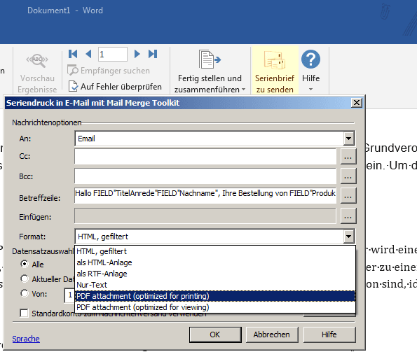Go to next record arrow
The width and height of the screenshot is (417, 352).
point(137,54)
